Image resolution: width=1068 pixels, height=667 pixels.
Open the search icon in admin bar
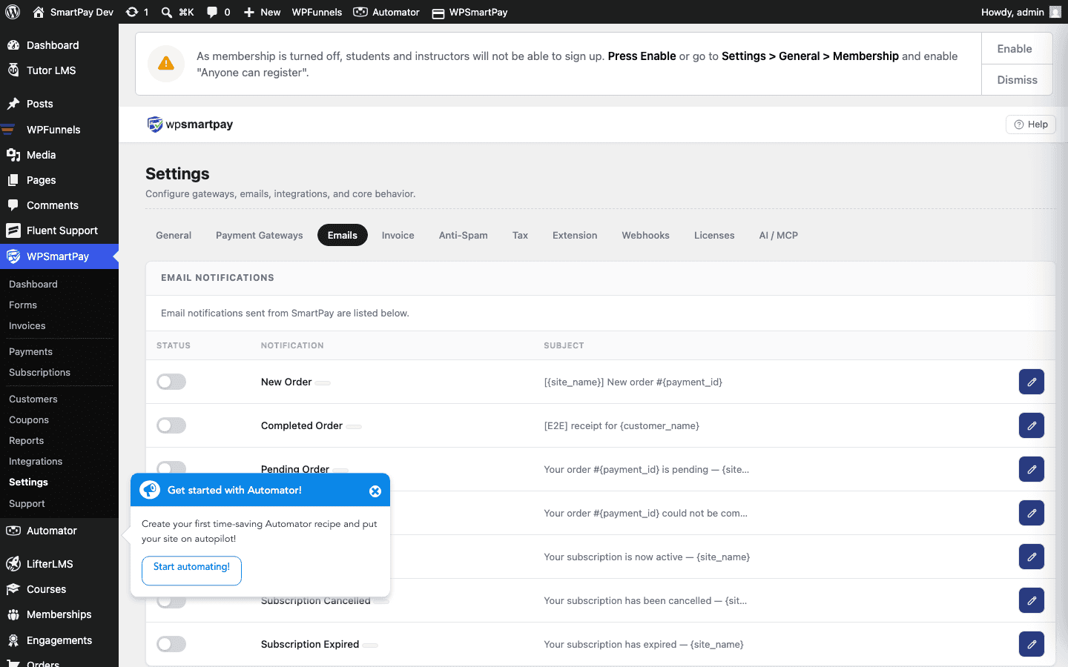coord(167,12)
